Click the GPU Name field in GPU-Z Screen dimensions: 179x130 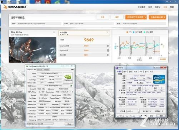point(49,73)
